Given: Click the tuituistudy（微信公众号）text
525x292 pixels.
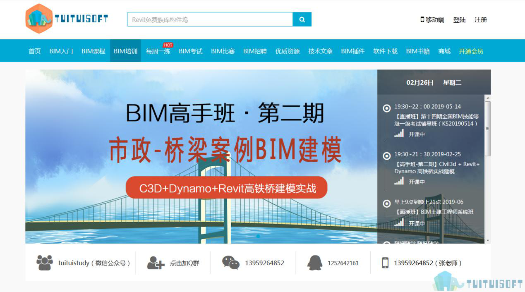Looking at the screenshot, I should (x=94, y=263).
